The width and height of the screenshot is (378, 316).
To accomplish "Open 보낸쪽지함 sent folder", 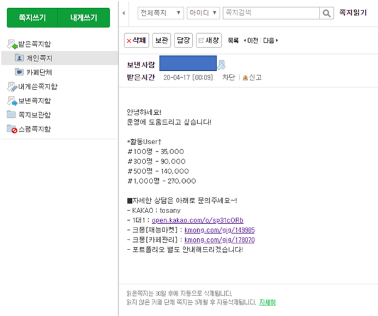I will pos(35,100).
